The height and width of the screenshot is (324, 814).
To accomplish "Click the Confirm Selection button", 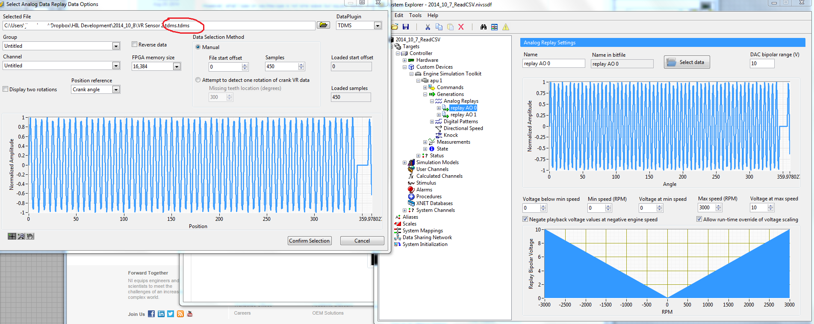I will click(310, 241).
